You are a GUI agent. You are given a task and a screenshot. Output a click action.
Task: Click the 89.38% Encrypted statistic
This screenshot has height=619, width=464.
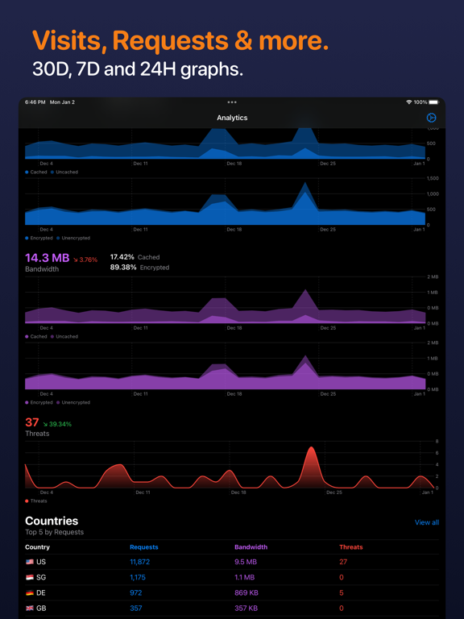[x=139, y=268]
